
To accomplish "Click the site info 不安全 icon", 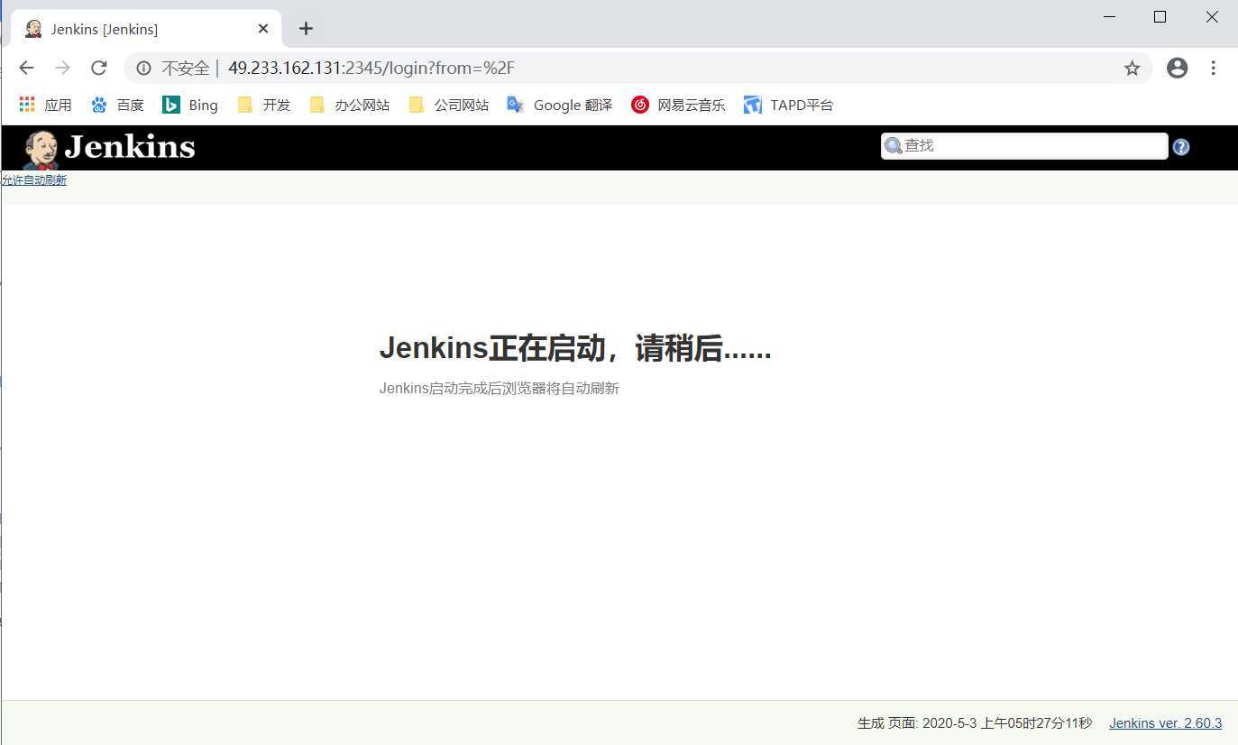I will [143, 69].
